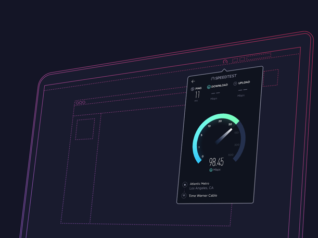
Task: Click Los Angeles, CA location text
Action: [x=201, y=188]
